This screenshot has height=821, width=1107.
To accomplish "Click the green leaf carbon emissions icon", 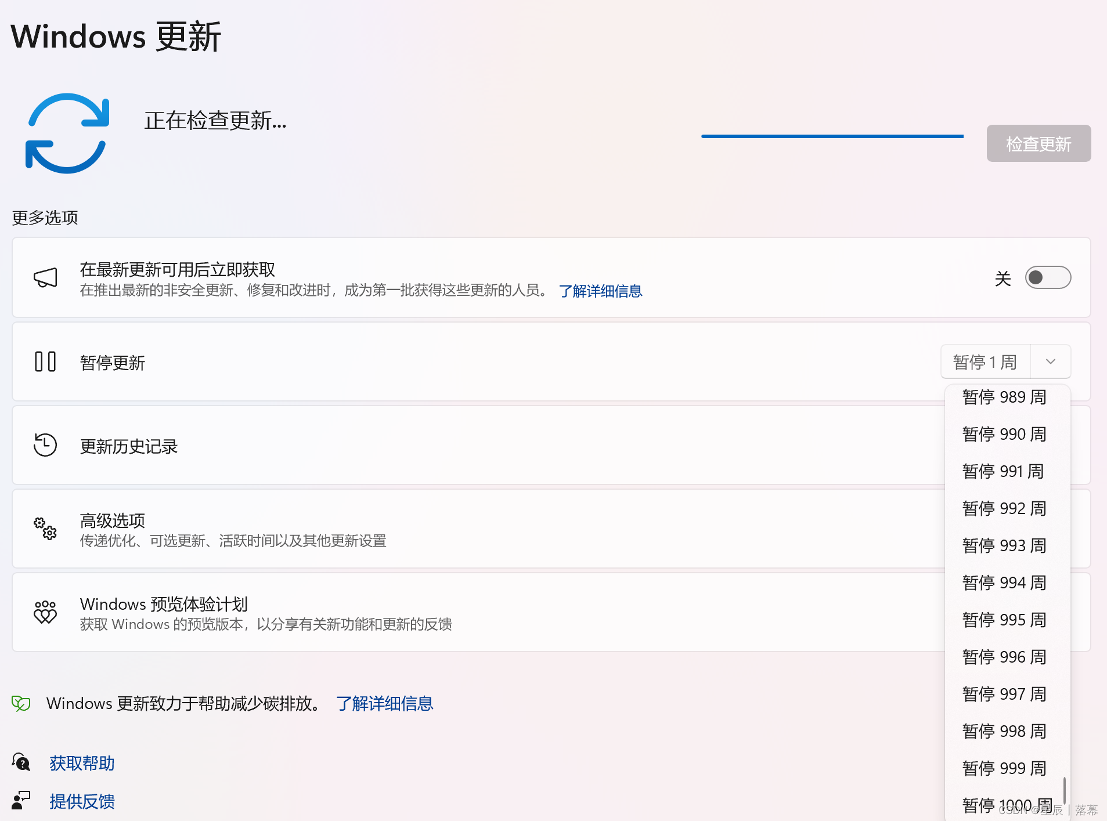I will click(x=20, y=703).
